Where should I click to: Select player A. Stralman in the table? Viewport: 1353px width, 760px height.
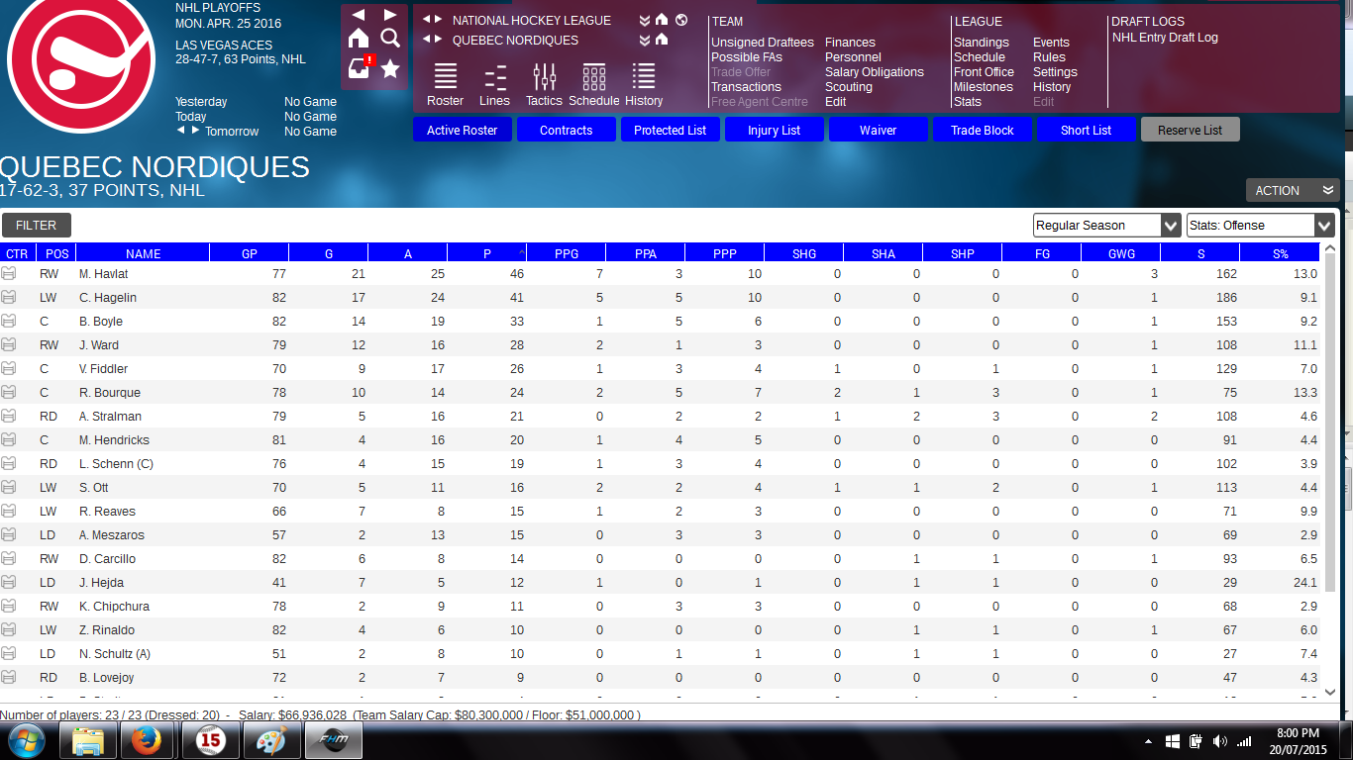pos(110,417)
